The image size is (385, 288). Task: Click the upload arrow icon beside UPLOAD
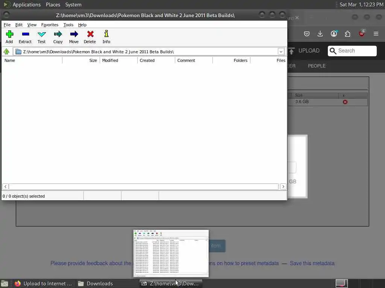291,51
